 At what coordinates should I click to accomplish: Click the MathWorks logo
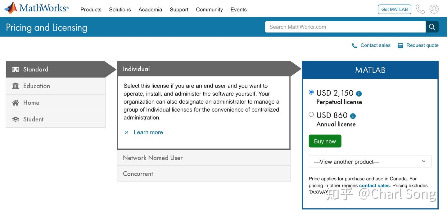tap(37, 8)
